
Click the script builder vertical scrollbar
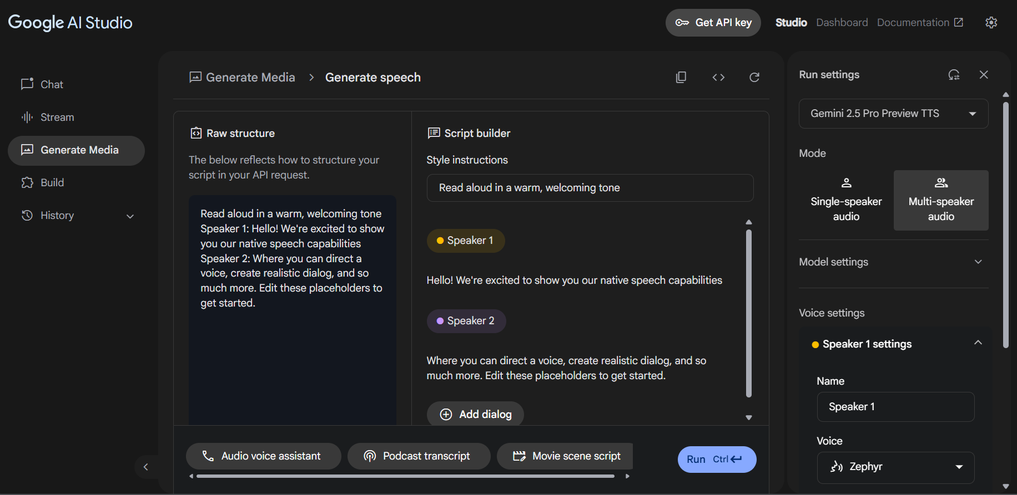(x=749, y=313)
